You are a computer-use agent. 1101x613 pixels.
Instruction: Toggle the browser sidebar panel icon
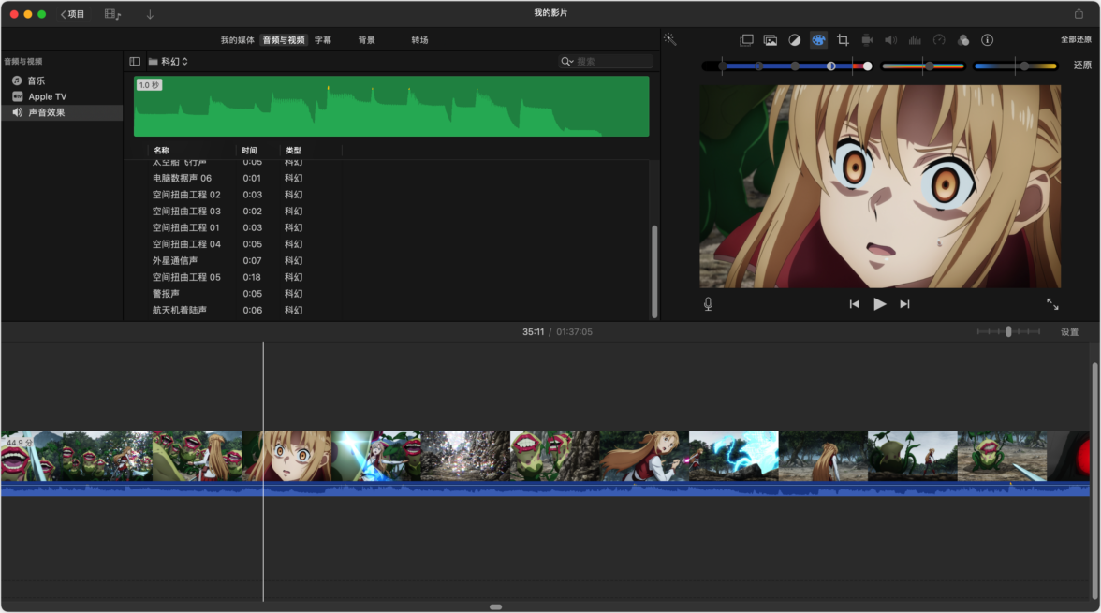135,61
